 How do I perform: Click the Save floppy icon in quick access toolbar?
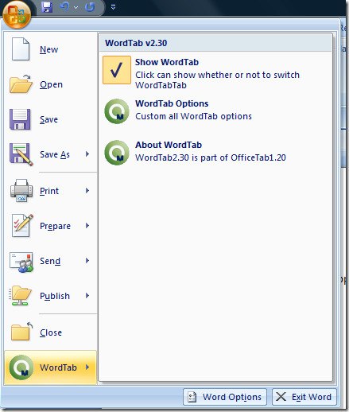(47, 7)
